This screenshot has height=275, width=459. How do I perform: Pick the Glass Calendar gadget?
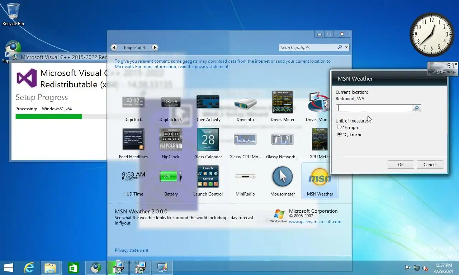coord(208,139)
